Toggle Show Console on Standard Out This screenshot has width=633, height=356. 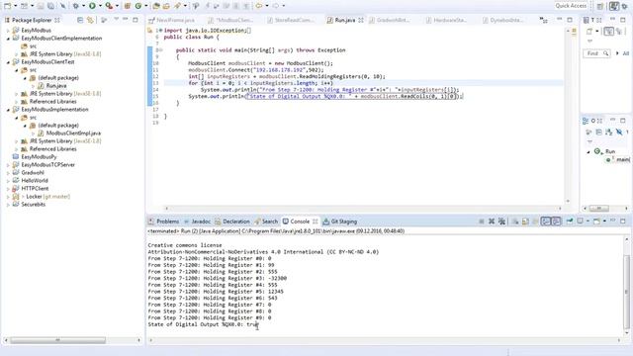(546, 222)
